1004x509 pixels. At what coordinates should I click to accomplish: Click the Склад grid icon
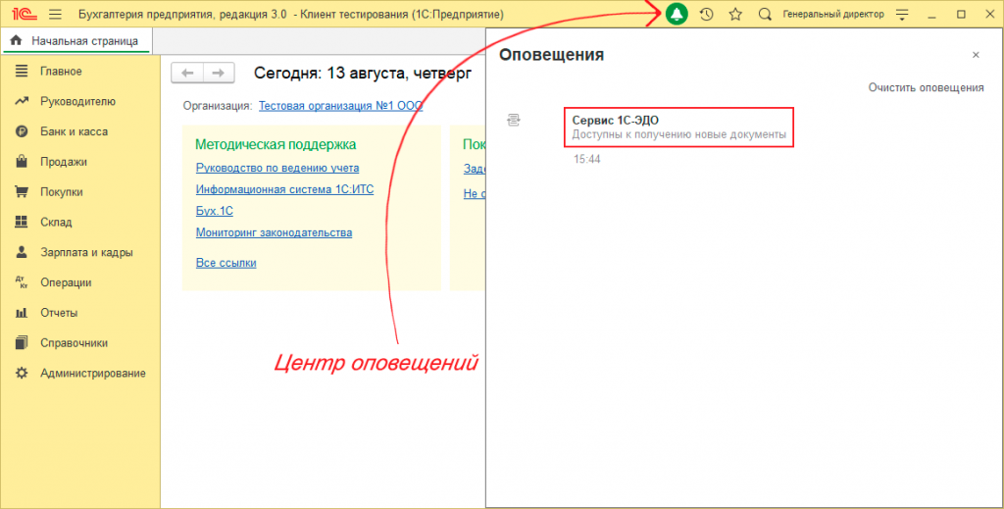[x=22, y=222]
